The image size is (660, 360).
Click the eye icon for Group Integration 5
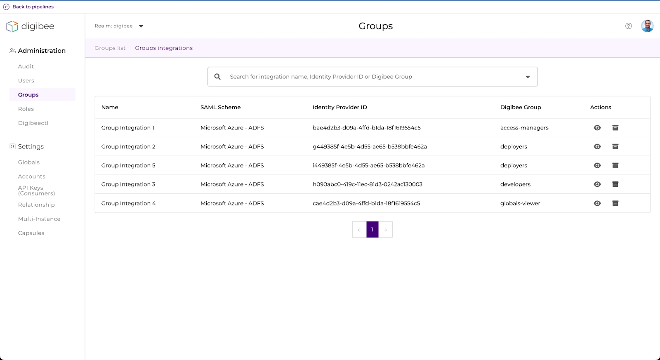(597, 166)
